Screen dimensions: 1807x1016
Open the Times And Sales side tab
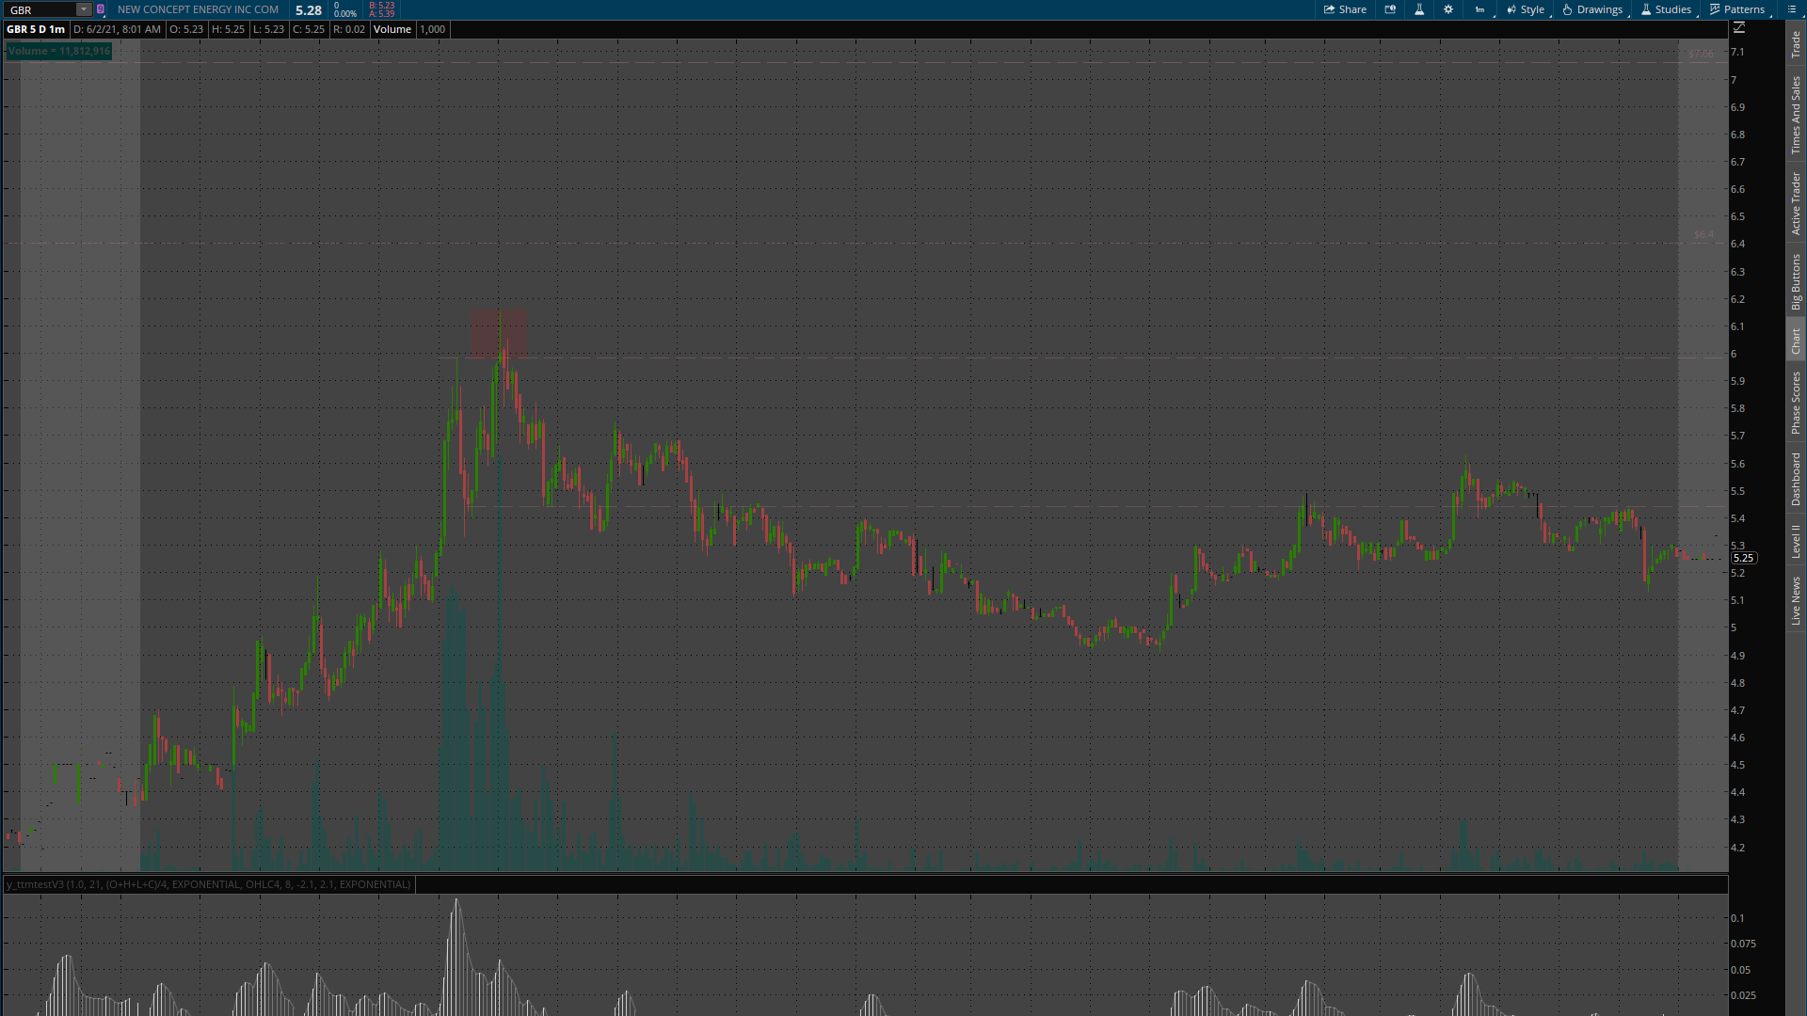(x=1796, y=115)
